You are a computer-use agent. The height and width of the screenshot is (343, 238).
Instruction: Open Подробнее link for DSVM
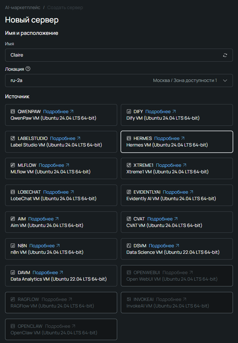click(164, 246)
